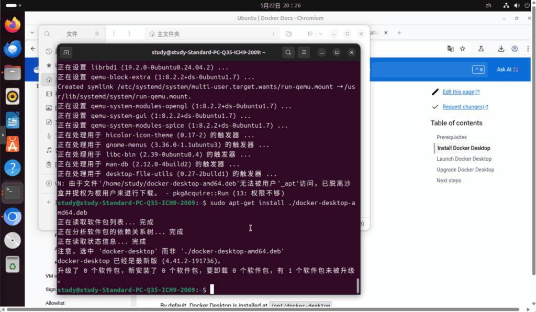
Task: Go back in the Files window
Action: [x=114, y=34]
